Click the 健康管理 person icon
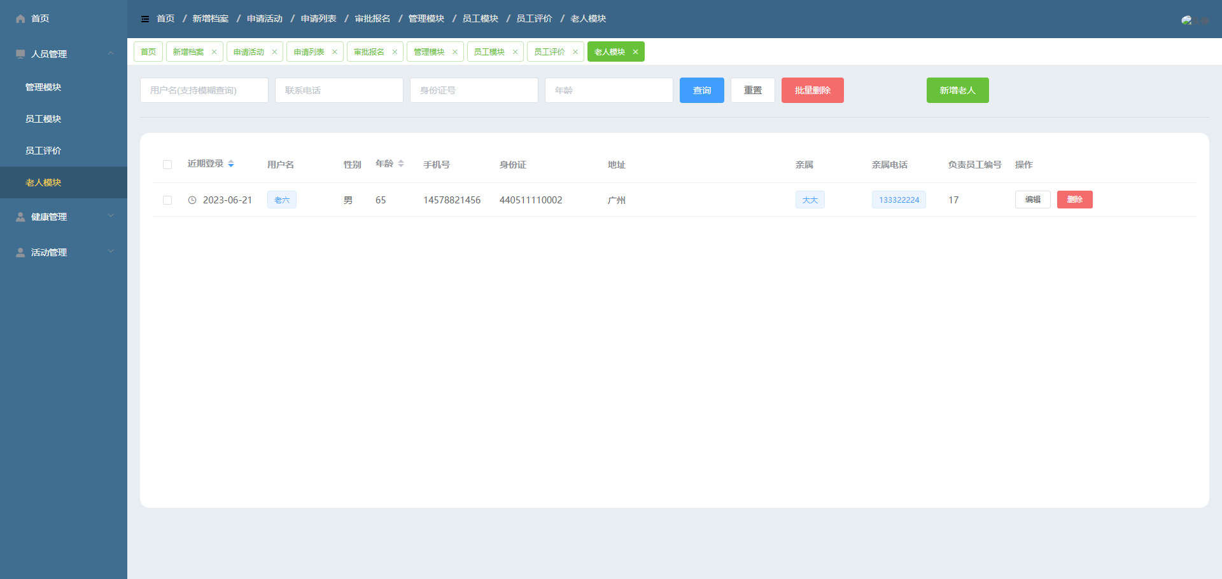Screen dimensions: 1222x579 [x=20, y=217]
